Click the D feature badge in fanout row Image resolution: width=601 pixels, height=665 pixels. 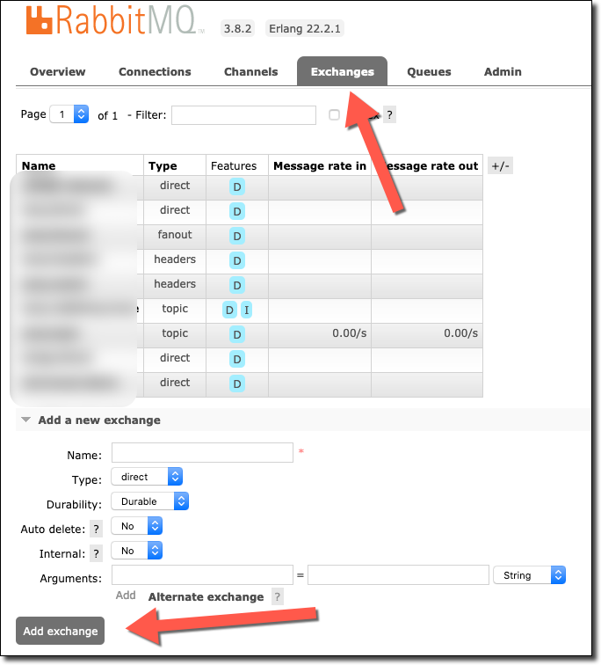(x=237, y=236)
